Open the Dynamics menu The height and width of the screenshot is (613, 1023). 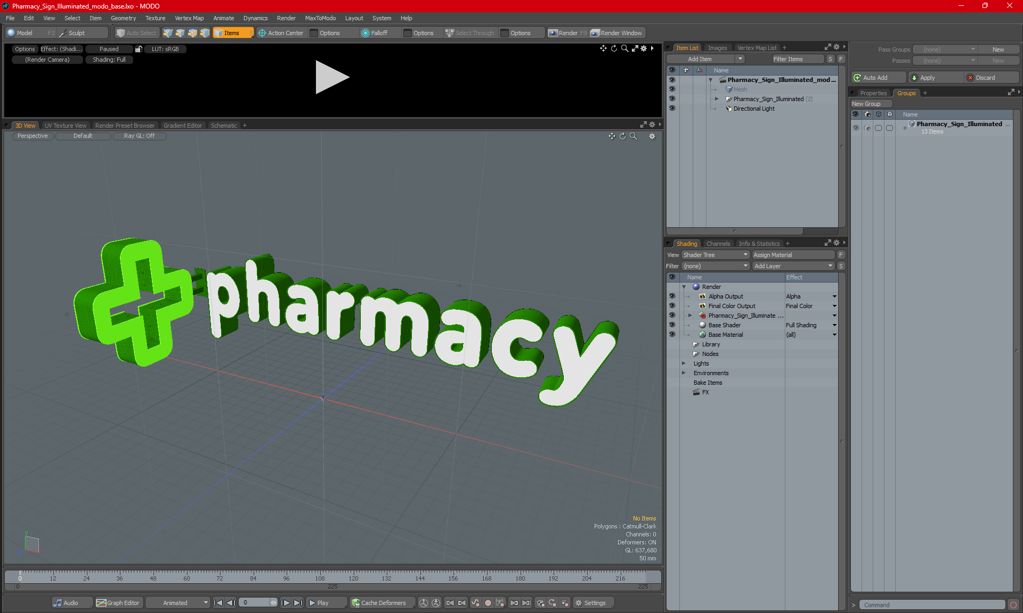(x=255, y=18)
